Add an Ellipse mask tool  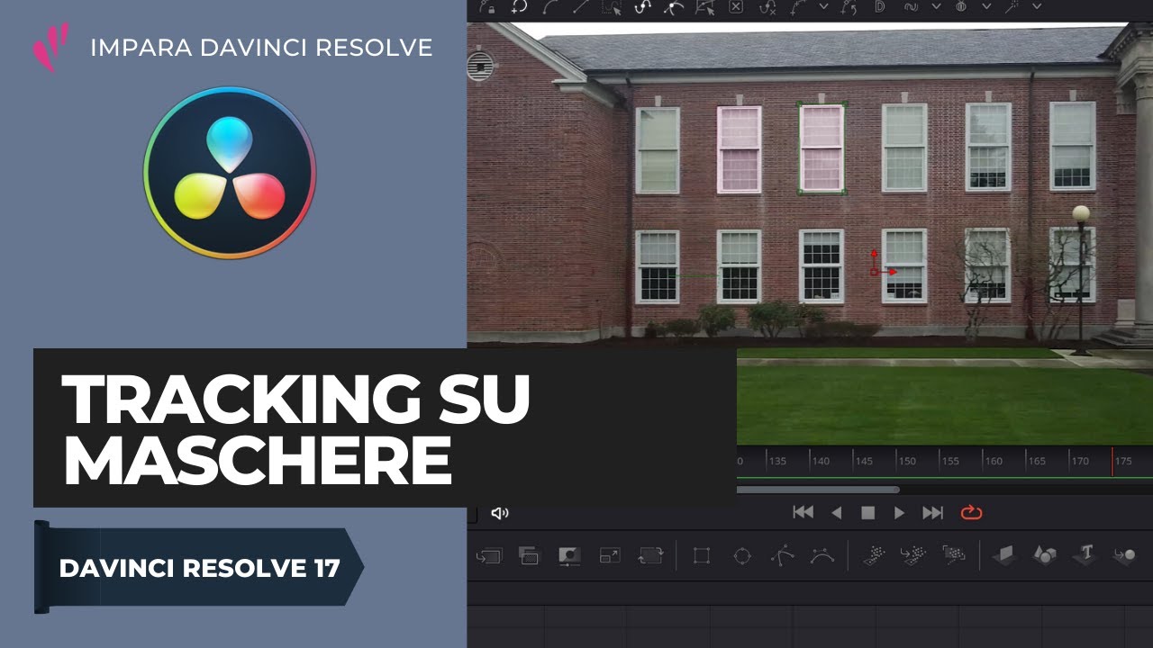(742, 555)
